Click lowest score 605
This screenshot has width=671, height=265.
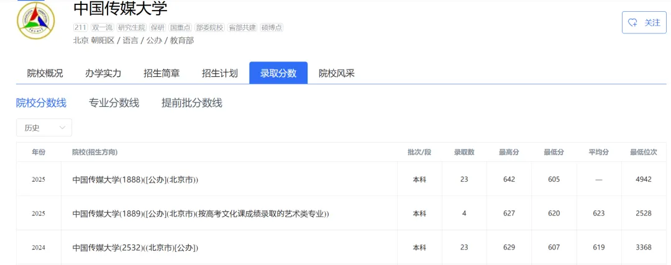click(x=554, y=179)
